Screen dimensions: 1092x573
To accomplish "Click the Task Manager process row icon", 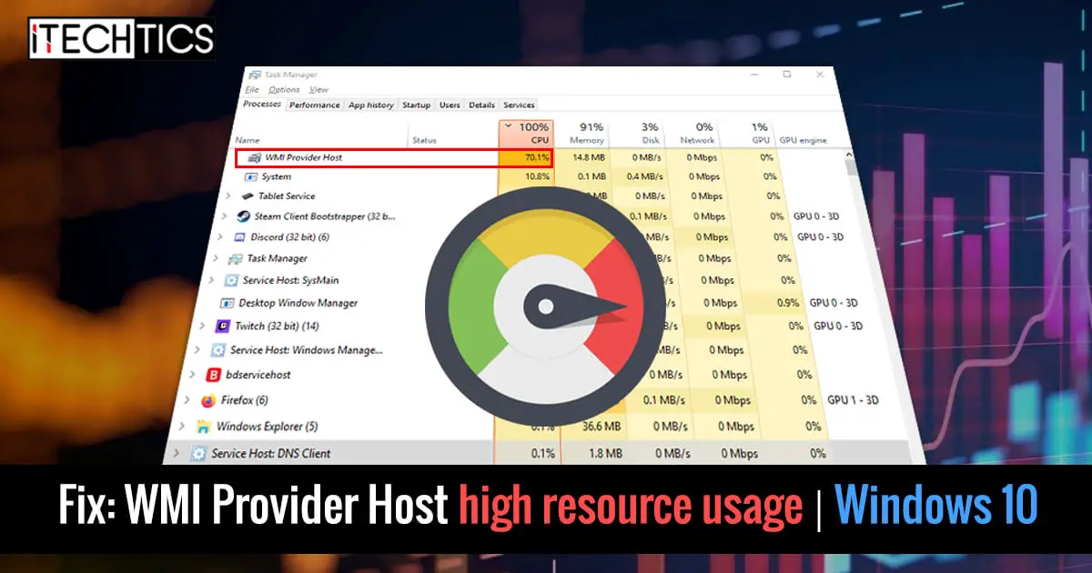I will [236, 258].
